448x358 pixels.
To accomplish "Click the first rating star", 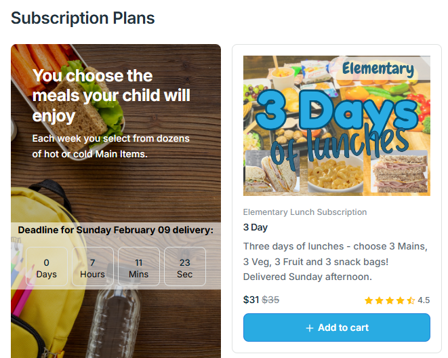I will [x=369, y=300].
